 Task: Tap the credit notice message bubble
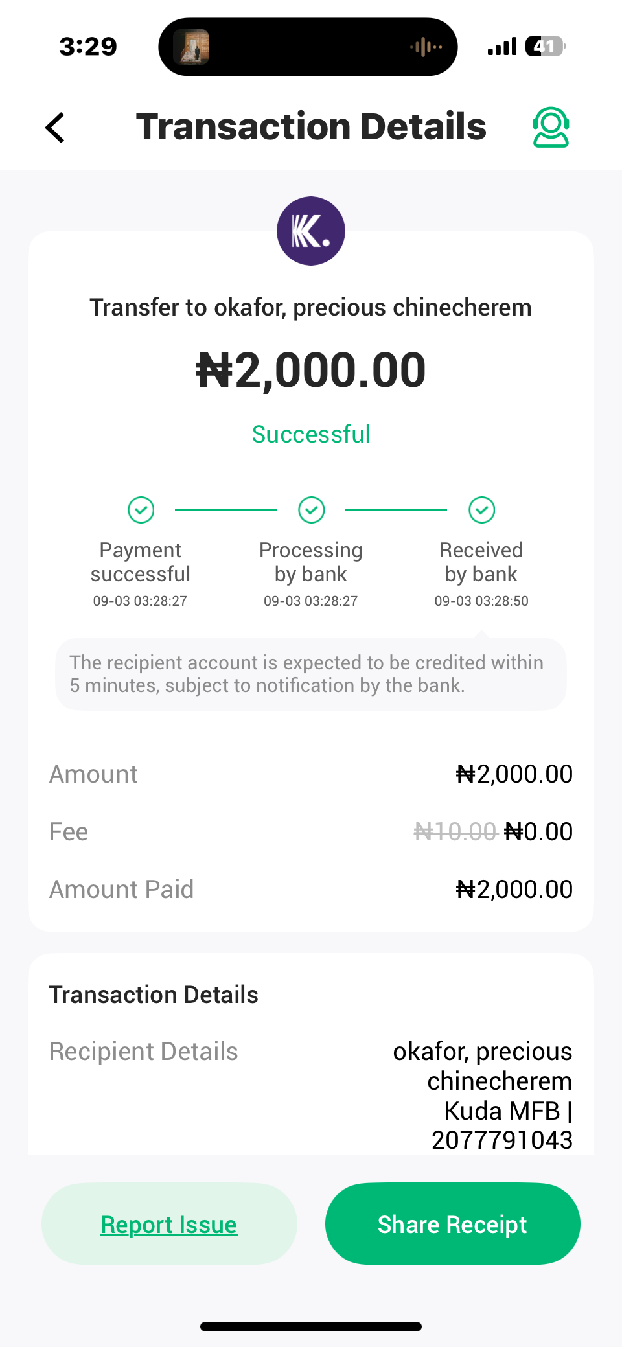[311, 674]
